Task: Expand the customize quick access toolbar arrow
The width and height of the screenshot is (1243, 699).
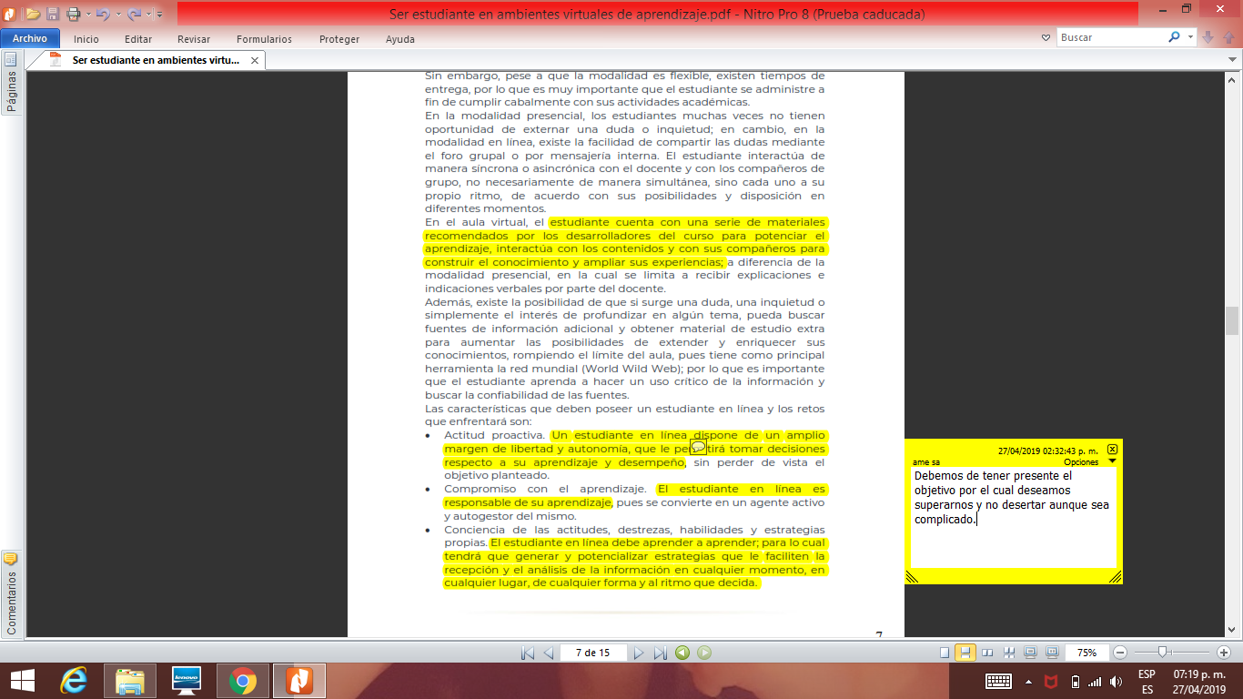Action: (x=160, y=15)
